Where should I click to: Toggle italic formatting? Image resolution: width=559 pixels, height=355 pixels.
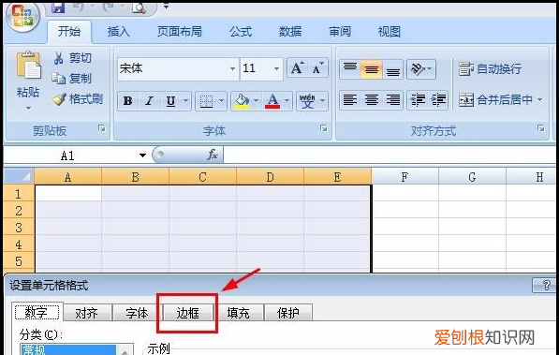tap(150, 101)
